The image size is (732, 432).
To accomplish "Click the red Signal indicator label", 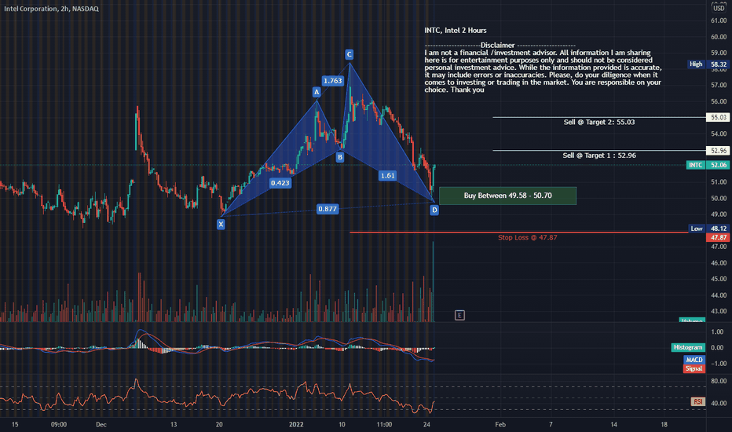I will (694, 368).
